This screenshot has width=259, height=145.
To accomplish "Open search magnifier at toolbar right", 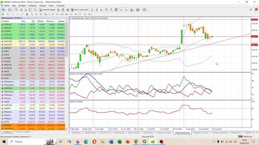I will click(x=251, y=10).
